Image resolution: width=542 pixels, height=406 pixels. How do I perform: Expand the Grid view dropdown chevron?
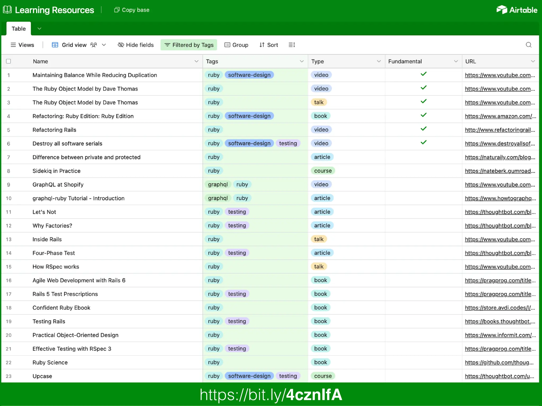tap(104, 45)
